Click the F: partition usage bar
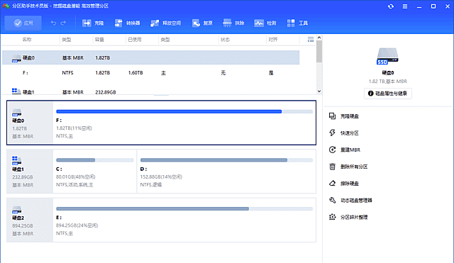 184,111
